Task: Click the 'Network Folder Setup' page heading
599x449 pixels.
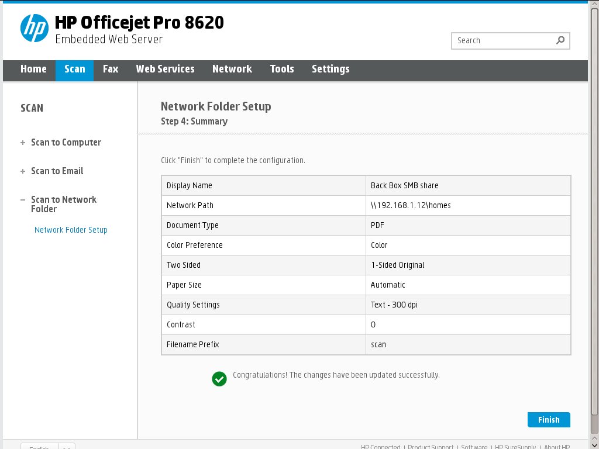Action: click(216, 106)
